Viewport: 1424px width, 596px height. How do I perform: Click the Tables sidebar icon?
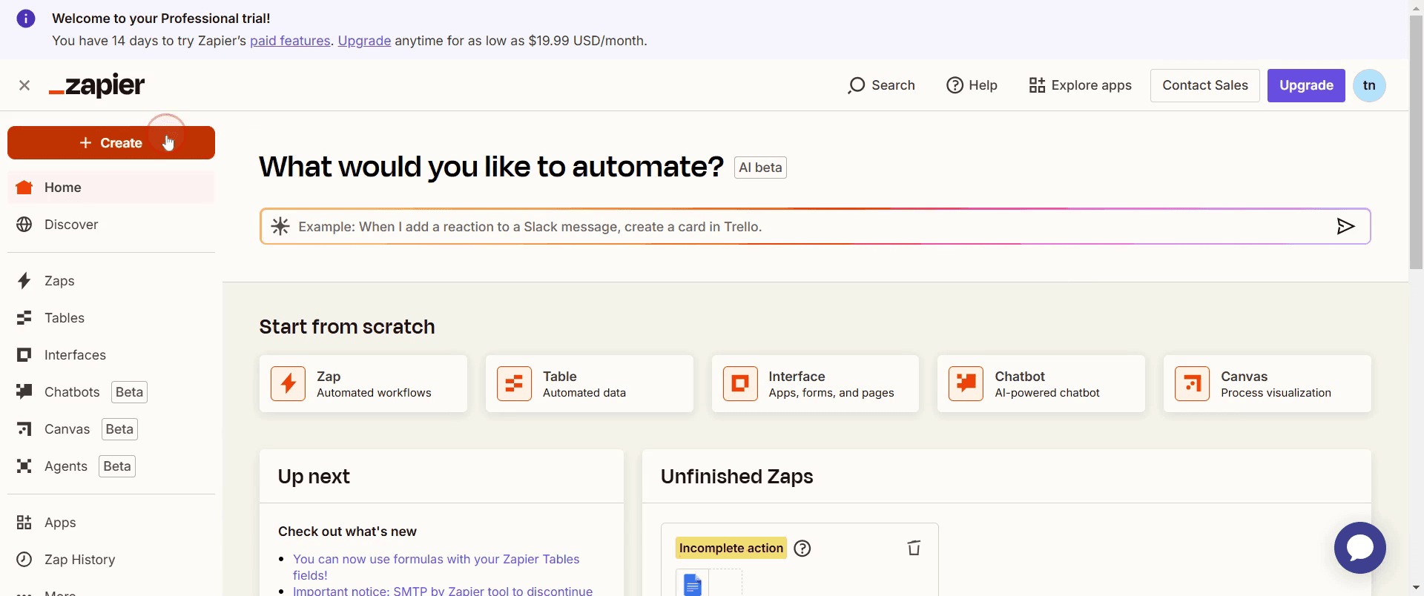[x=24, y=318]
